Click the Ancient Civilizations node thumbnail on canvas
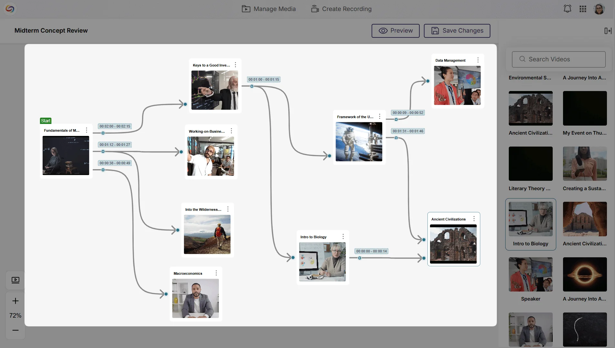Image resolution: width=615 pixels, height=348 pixels. (x=453, y=244)
